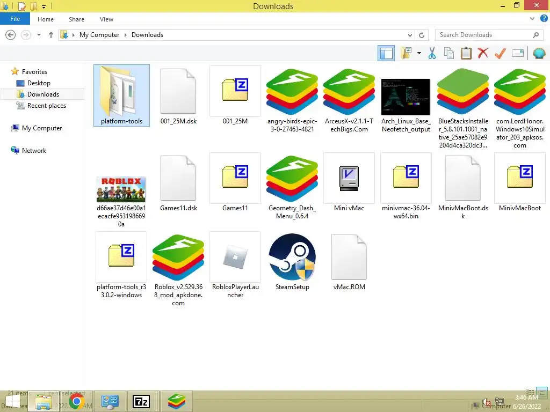Screen dimensions: 550x412
Task: Click the orange checkmark Properties icon
Action: 500,53
